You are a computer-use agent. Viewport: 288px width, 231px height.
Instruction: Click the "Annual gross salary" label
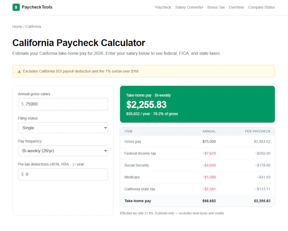(34, 94)
